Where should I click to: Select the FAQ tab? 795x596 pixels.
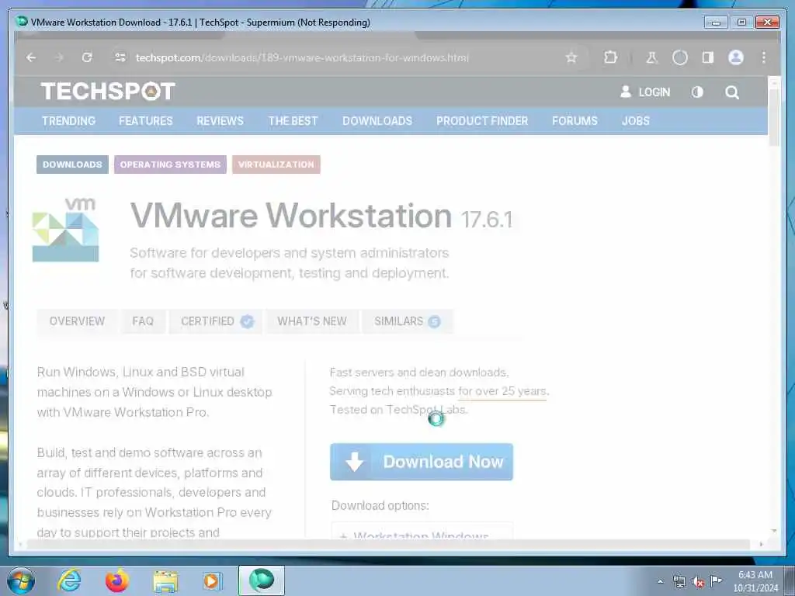pos(143,321)
